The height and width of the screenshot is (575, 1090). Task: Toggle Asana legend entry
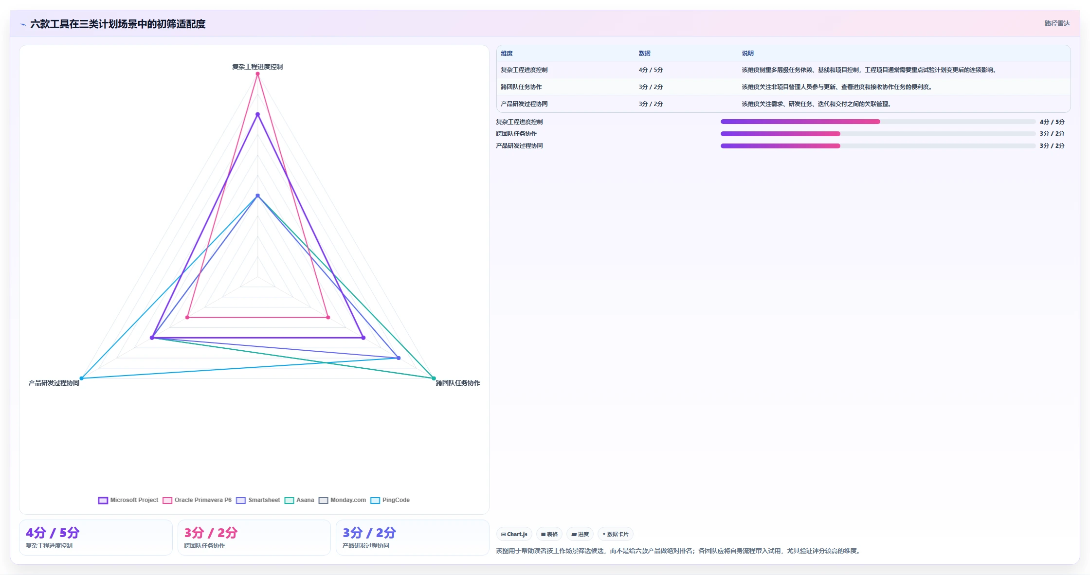299,500
